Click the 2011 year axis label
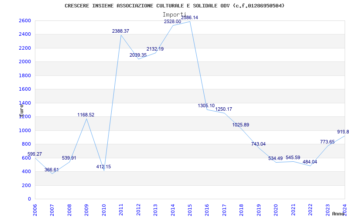The width and height of the screenshot is (349, 218). pos(121,209)
